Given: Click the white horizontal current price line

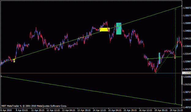Looking at the screenshot, I should (91, 73).
